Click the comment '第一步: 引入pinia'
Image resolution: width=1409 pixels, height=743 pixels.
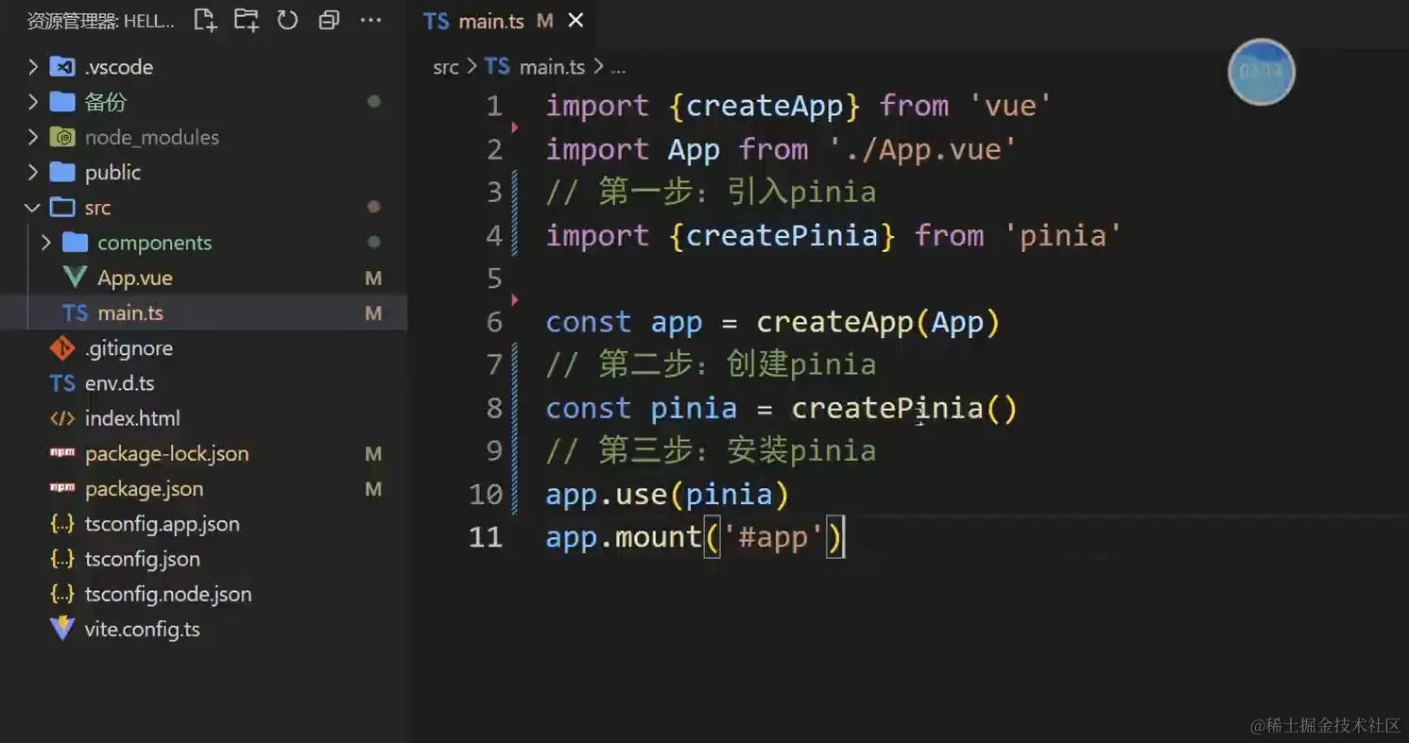pyautogui.click(x=737, y=193)
